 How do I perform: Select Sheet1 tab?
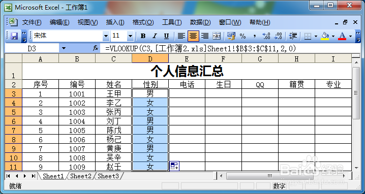[x=53, y=176]
